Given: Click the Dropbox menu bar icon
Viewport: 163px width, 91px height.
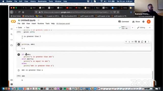Looking at the screenshot, I should [88, 1].
